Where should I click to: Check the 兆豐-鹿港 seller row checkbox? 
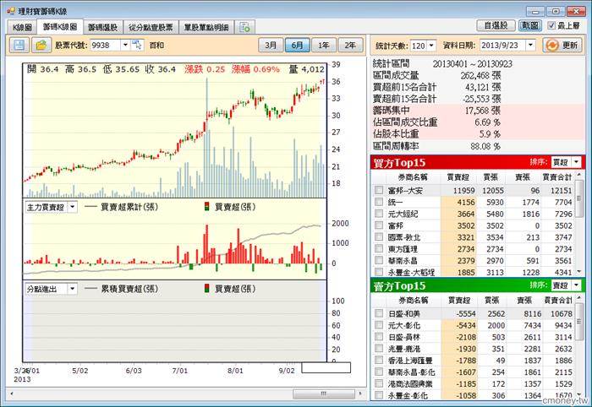point(379,349)
